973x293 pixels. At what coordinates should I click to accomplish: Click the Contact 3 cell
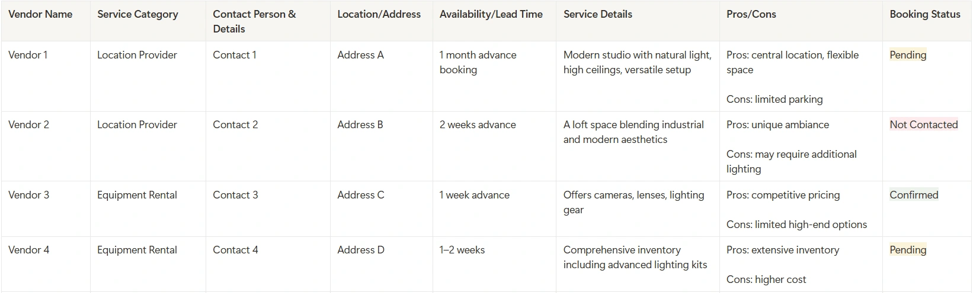235,195
